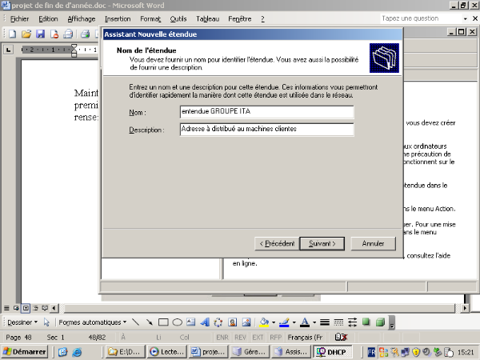Click the Suivant button
Viewport: 480px width, 360px height.
coord(322,243)
